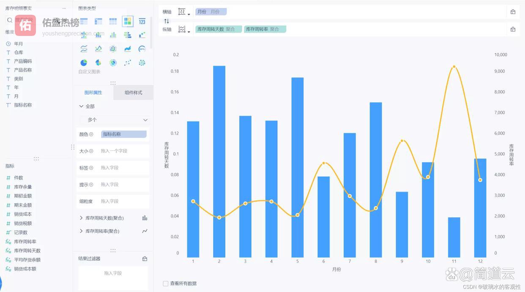Viewport: 525px width, 292px height.
Task: Click the 指标名称 color field tag
Action: (123, 134)
